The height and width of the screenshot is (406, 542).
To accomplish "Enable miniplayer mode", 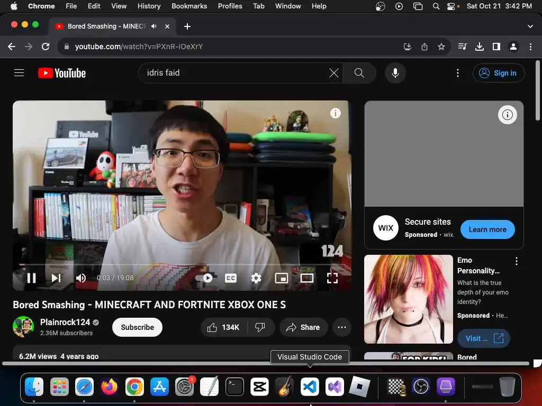I will point(282,278).
